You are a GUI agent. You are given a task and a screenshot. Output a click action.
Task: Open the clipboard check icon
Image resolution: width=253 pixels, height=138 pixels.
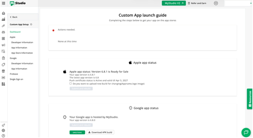pyautogui.click(x=3, y=58)
